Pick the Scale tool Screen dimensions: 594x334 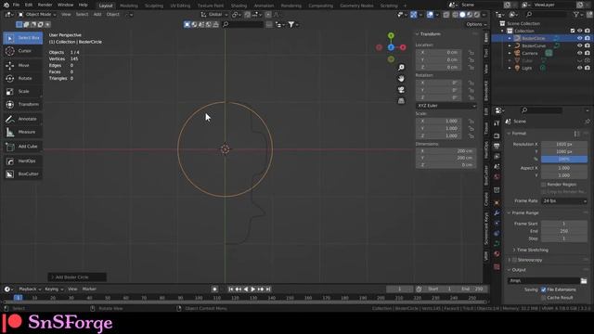pos(22,92)
